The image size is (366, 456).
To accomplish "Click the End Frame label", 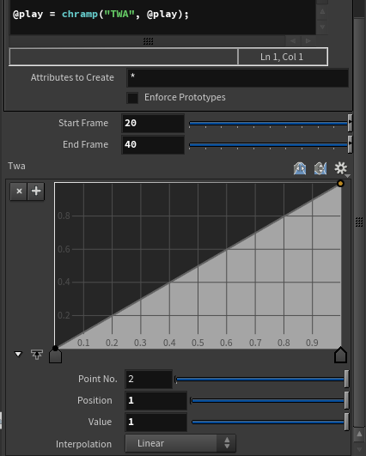I will (86, 144).
